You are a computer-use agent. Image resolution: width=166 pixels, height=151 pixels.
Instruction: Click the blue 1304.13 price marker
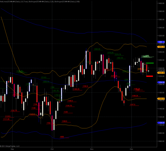(161, 42)
